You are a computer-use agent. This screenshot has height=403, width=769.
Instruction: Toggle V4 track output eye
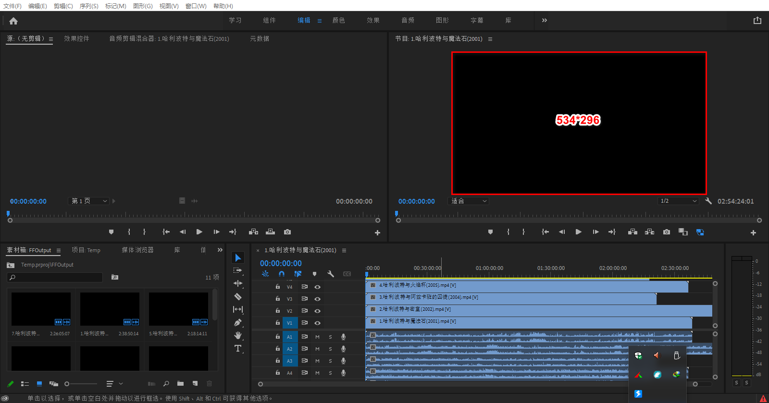[317, 287]
